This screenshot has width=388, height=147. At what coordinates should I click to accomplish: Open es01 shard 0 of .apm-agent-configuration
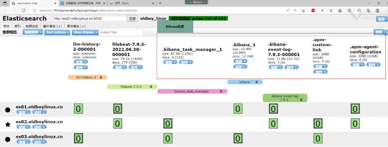tap(355, 109)
